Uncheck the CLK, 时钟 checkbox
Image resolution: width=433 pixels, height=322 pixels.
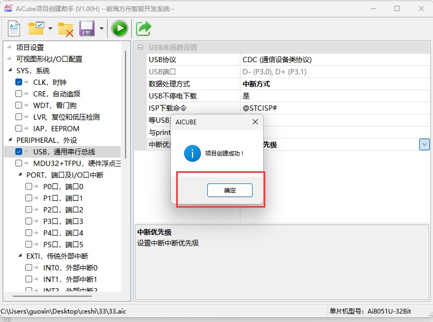pyautogui.click(x=19, y=82)
